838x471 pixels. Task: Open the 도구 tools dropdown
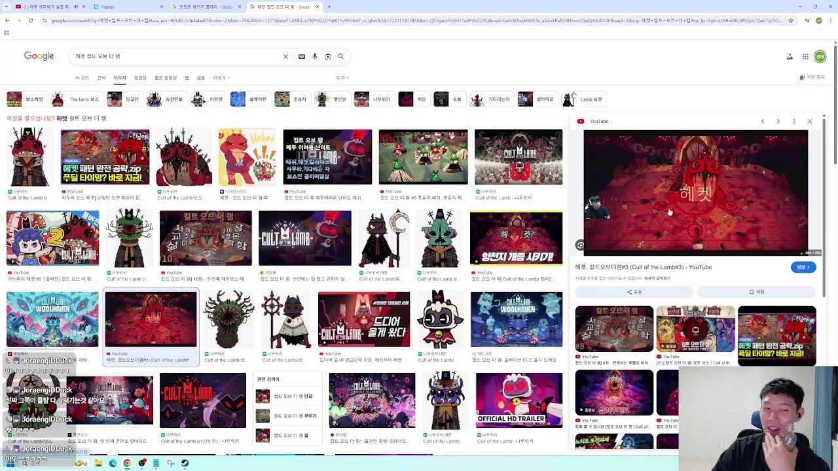342,78
